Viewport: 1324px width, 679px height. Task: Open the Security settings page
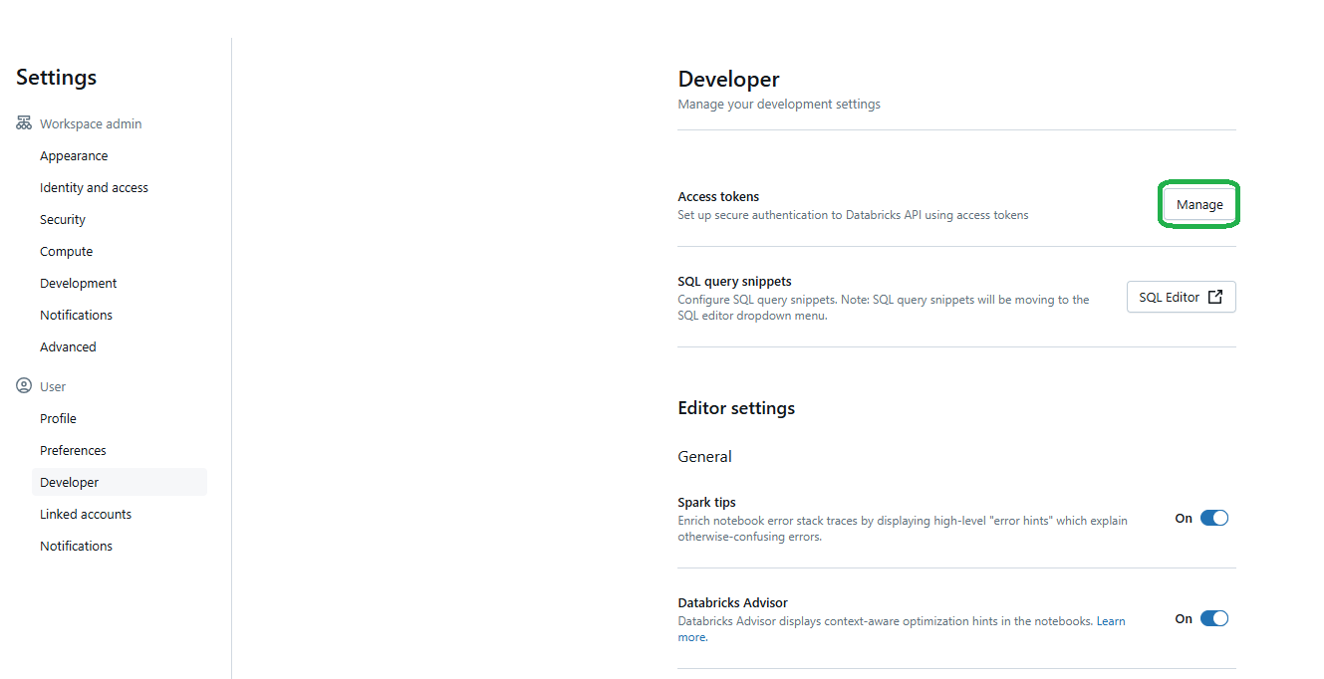click(62, 219)
